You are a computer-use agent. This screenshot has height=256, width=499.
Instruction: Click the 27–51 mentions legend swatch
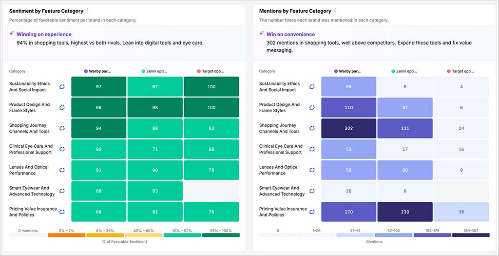(355, 235)
